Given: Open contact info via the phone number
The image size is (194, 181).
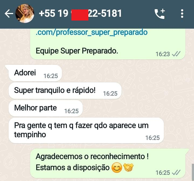Looking at the screenshot, I should pyautogui.click(x=80, y=14).
